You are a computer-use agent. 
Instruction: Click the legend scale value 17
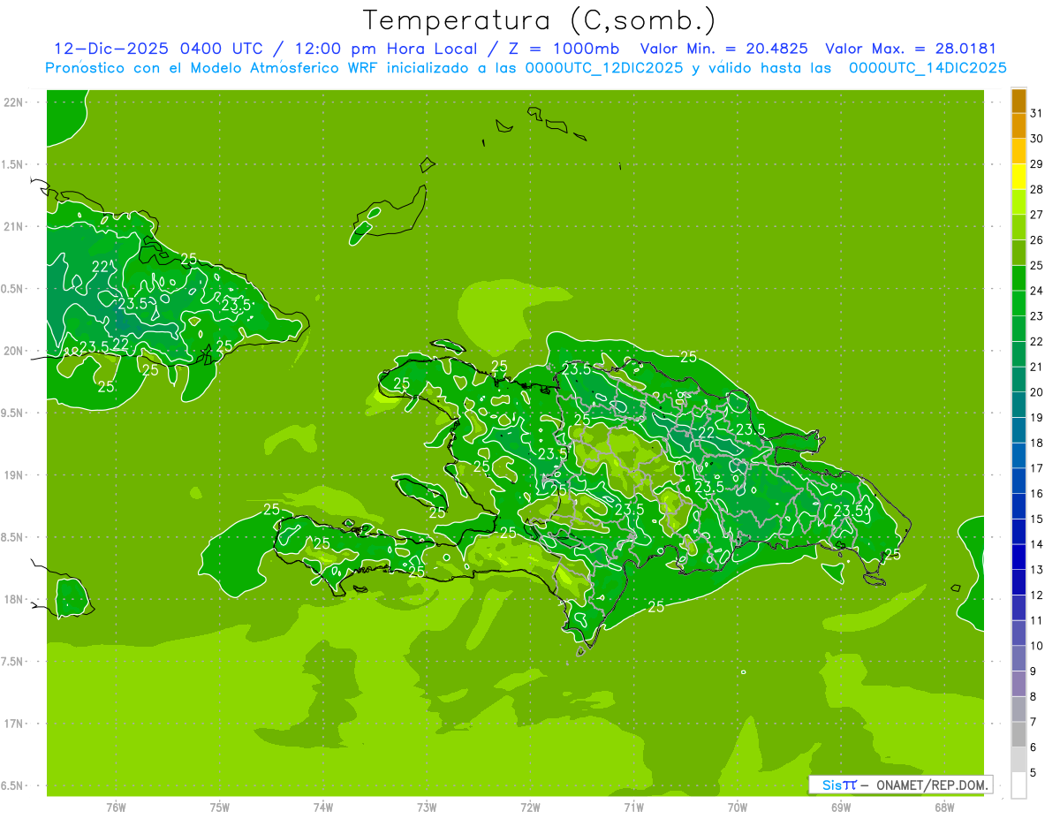pyautogui.click(x=1036, y=468)
